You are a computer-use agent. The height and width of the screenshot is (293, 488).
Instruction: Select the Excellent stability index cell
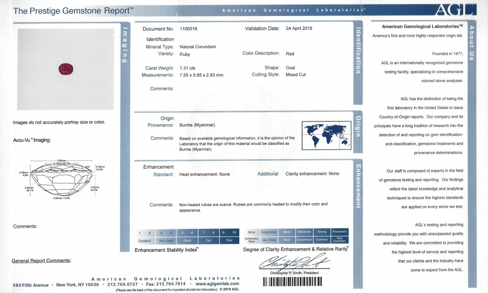(145, 241)
